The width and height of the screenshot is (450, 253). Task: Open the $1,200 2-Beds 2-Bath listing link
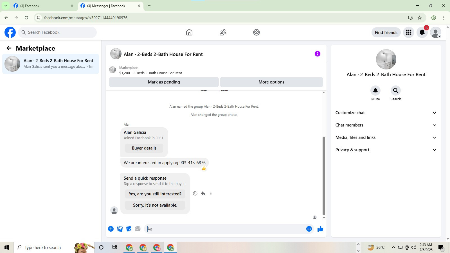(150, 73)
